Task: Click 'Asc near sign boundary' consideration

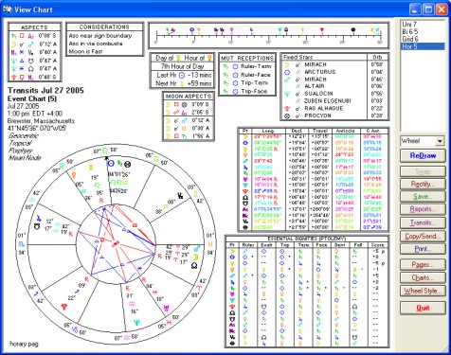Action: tap(100, 36)
